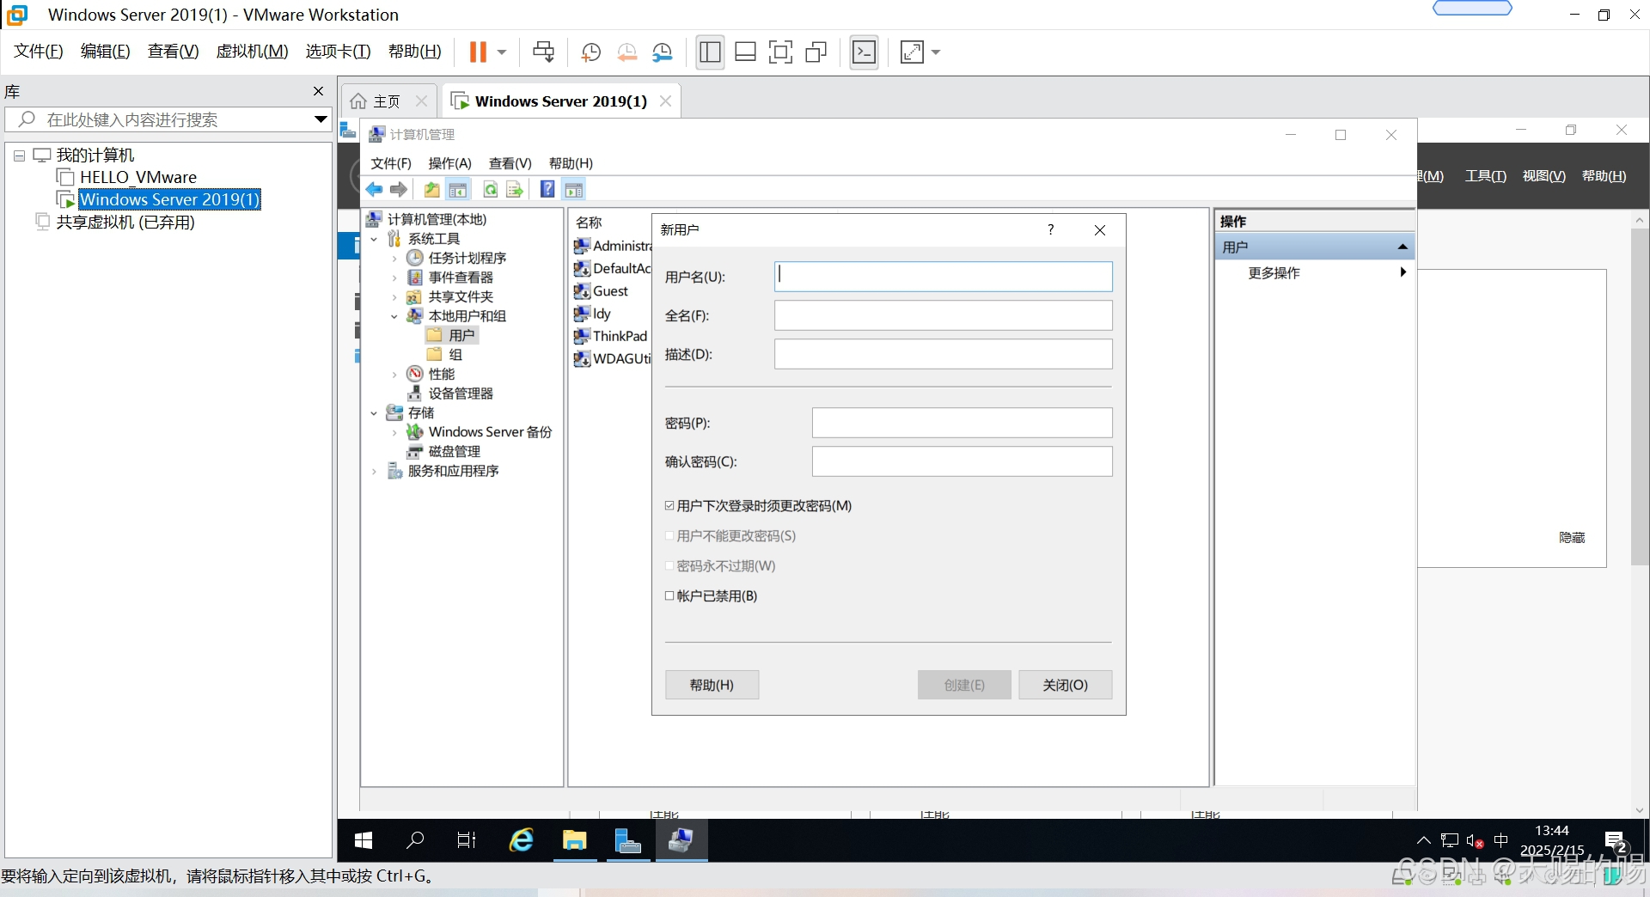Click the blue Help question mark toolbar icon

click(x=547, y=190)
